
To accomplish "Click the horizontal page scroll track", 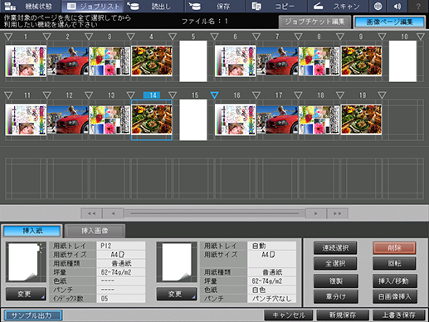I will (x=214, y=213).
